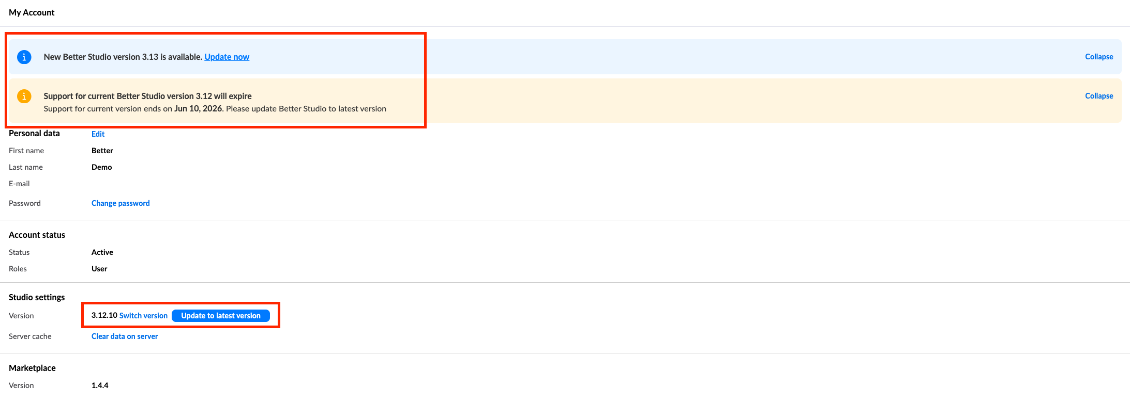Click the Account status heading
Image resolution: width=1130 pixels, height=405 pixels.
click(x=37, y=235)
